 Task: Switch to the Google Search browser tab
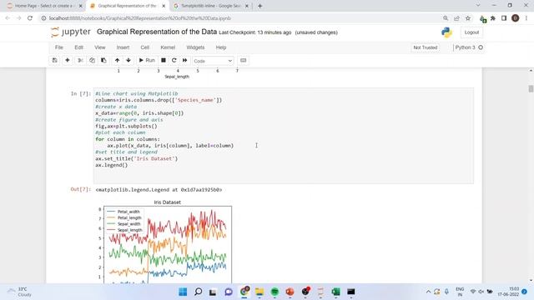[x=210, y=6]
